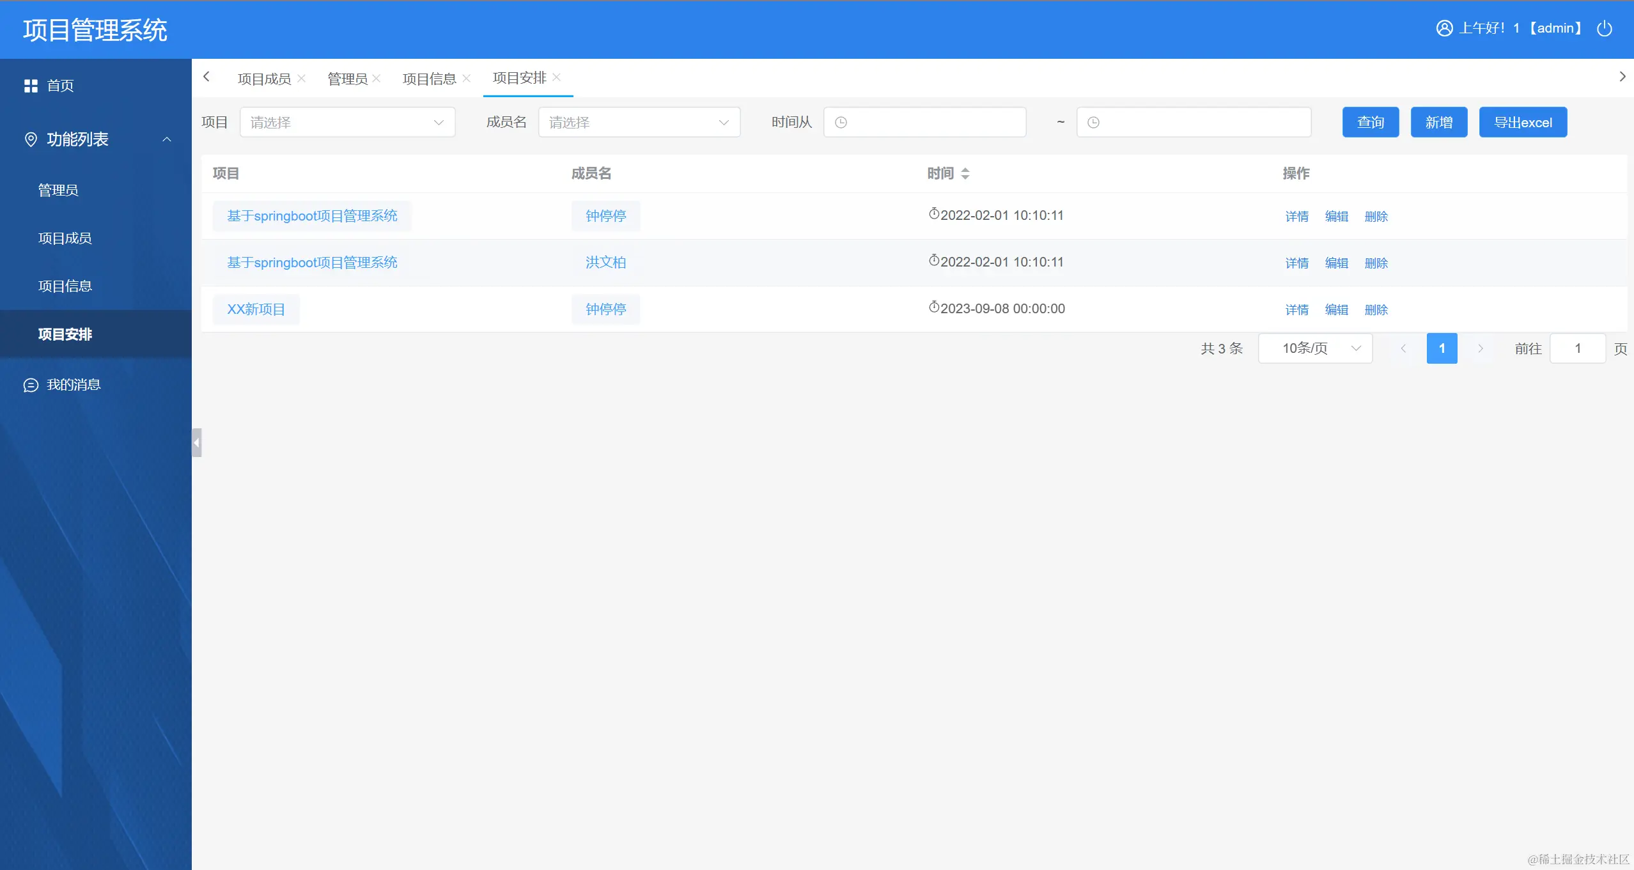Open the 项目 filter dropdown
The image size is (1634, 870).
[x=347, y=122]
